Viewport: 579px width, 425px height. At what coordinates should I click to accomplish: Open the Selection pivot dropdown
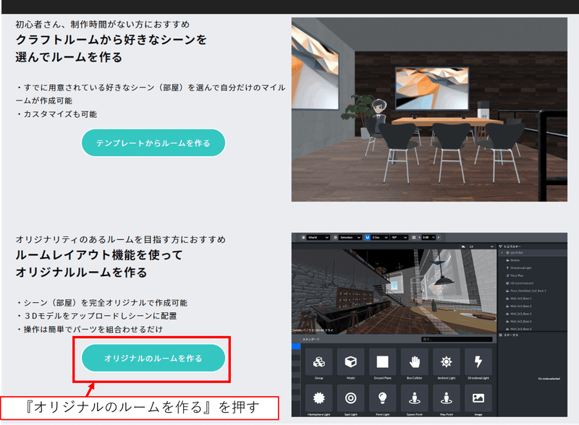point(350,238)
